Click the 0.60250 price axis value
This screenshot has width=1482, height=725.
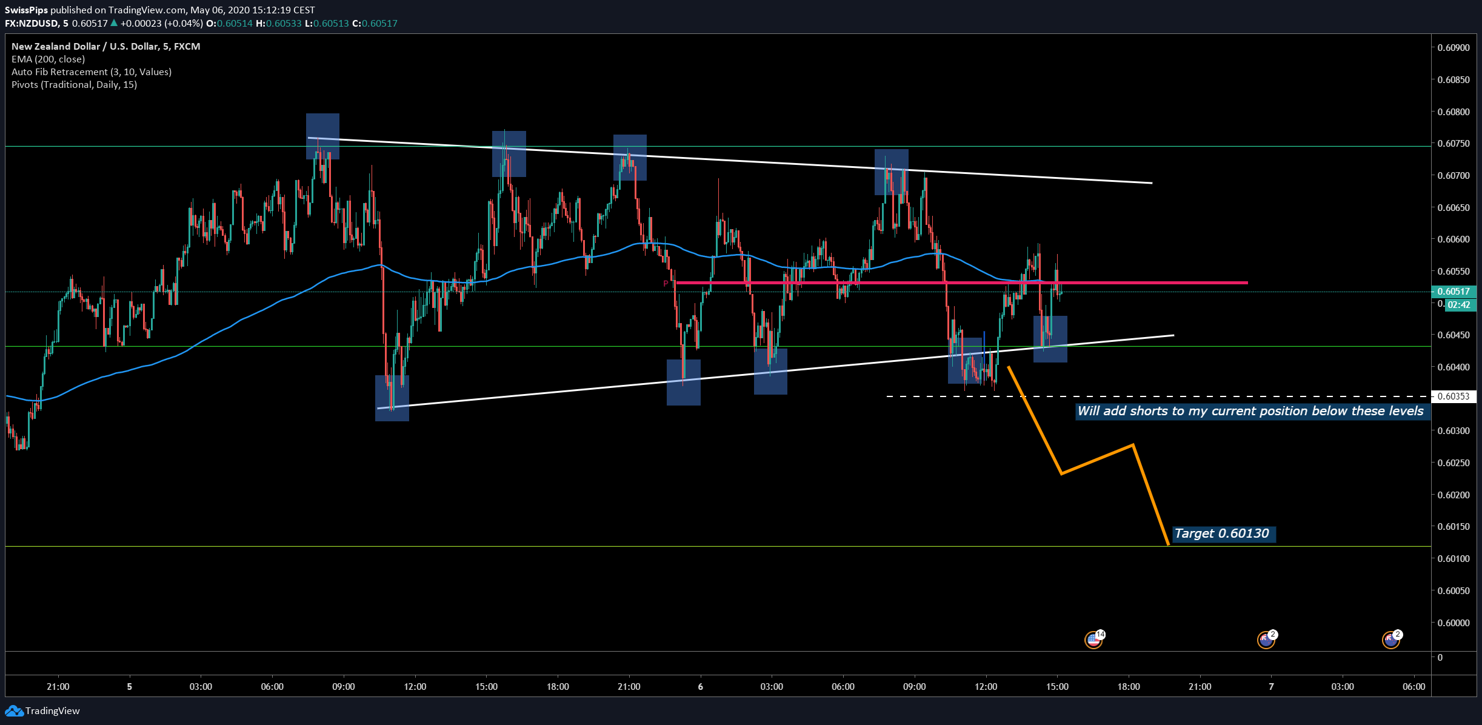(x=1454, y=463)
